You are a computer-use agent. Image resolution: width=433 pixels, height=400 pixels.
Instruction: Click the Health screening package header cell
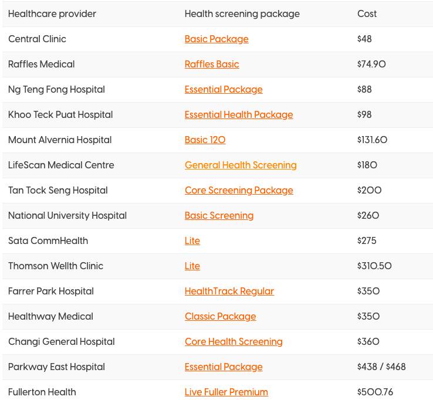[x=242, y=14]
